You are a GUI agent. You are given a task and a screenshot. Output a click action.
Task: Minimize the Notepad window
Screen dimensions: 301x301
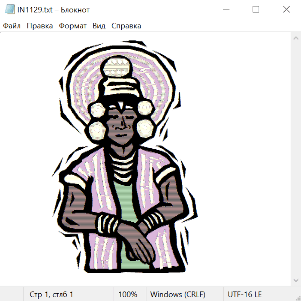click(225, 10)
